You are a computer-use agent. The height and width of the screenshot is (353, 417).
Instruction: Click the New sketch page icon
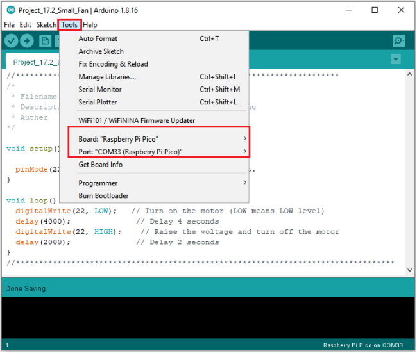coord(45,41)
